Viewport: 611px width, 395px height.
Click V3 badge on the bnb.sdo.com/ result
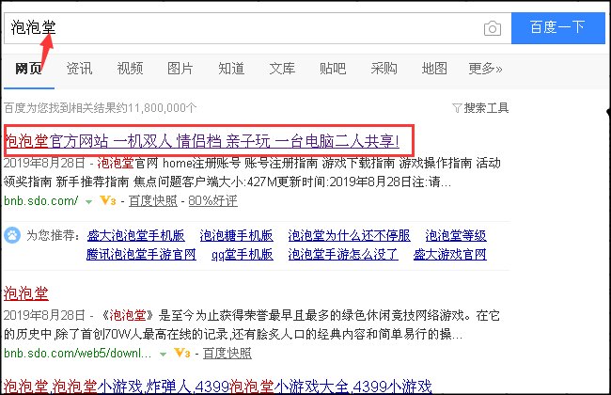tap(108, 200)
